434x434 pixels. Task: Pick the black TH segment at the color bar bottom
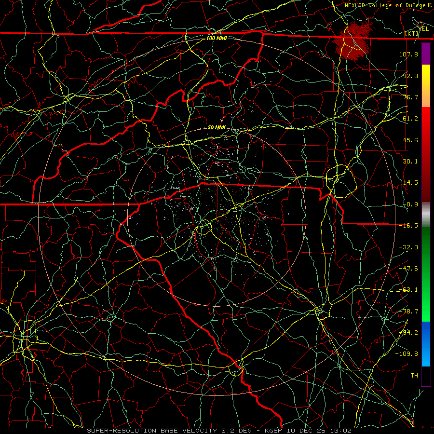click(426, 376)
